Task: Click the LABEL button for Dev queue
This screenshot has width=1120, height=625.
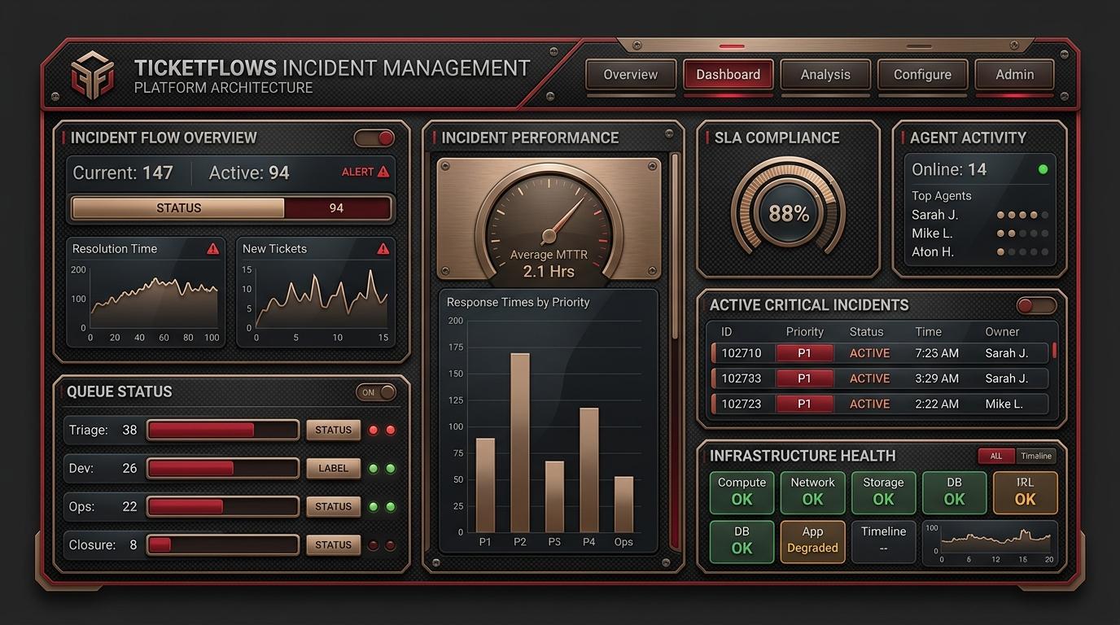Action: pyautogui.click(x=333, y=468)
